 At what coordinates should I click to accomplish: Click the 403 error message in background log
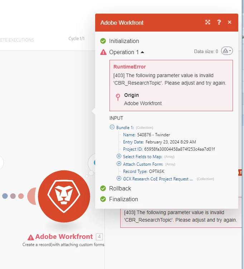point(181,216)
